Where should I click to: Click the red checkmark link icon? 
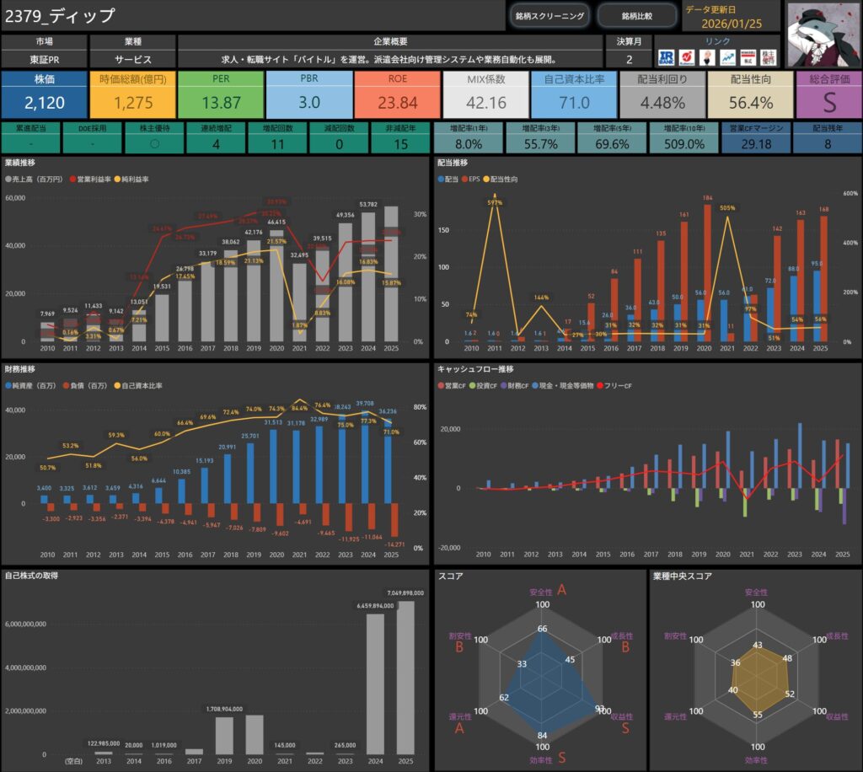[686, 57]
